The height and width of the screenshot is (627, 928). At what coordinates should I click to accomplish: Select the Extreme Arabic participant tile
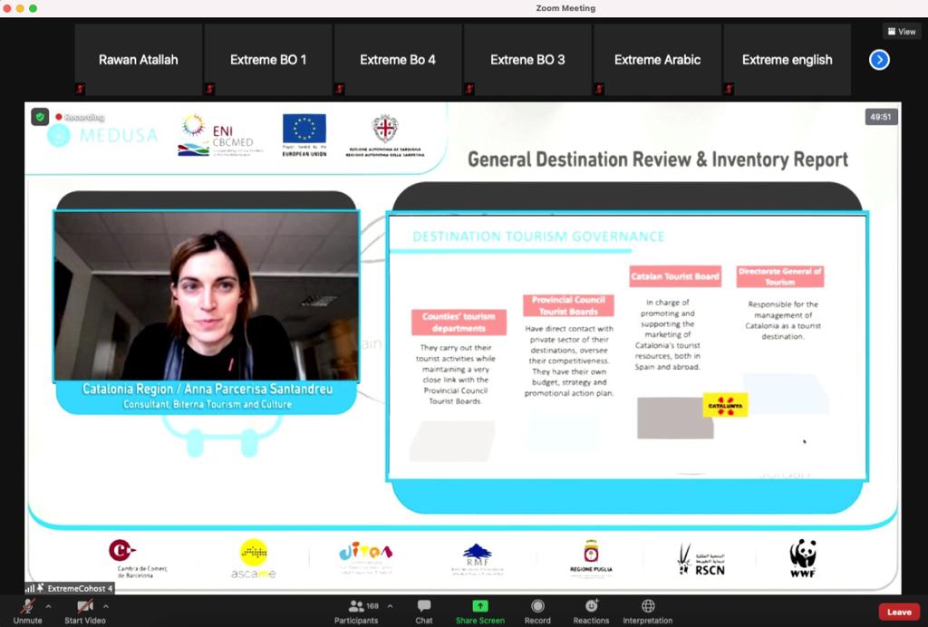(657, 60)
